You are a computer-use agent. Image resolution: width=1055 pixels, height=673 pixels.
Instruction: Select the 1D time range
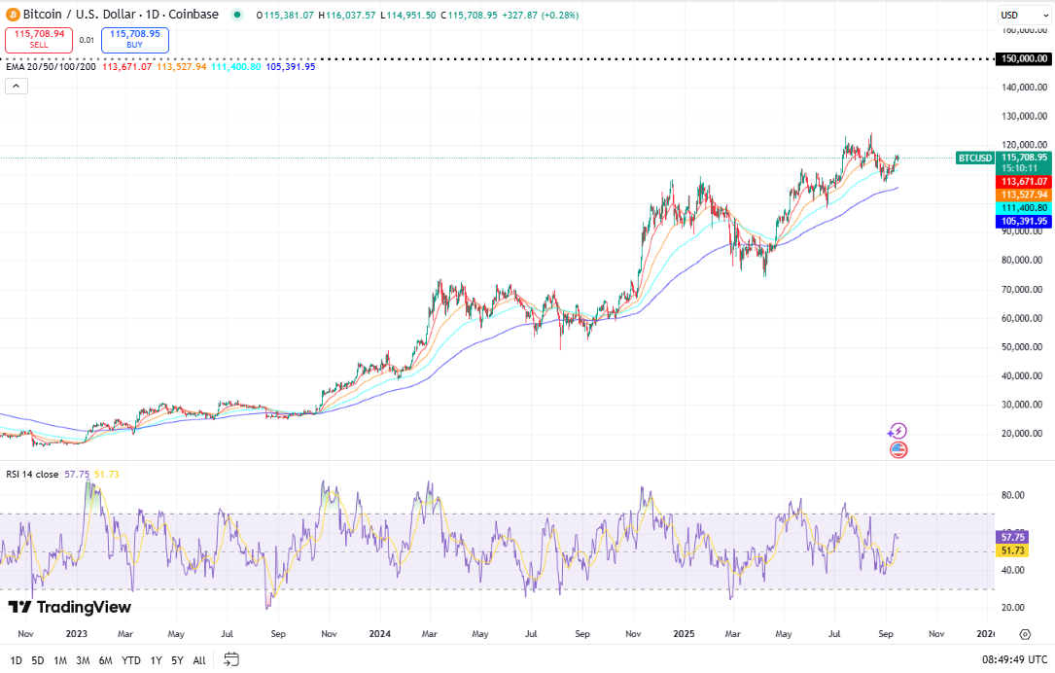coord(16,660)
